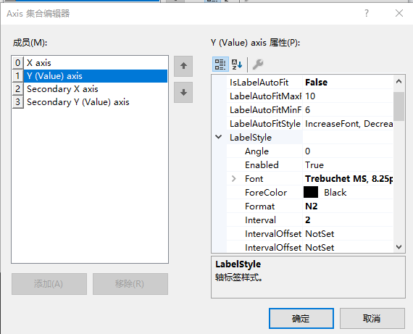Select the IsLabelAutoFit property name
The image size is (413, 334).
pyautogui.click(x=259, y=83)
